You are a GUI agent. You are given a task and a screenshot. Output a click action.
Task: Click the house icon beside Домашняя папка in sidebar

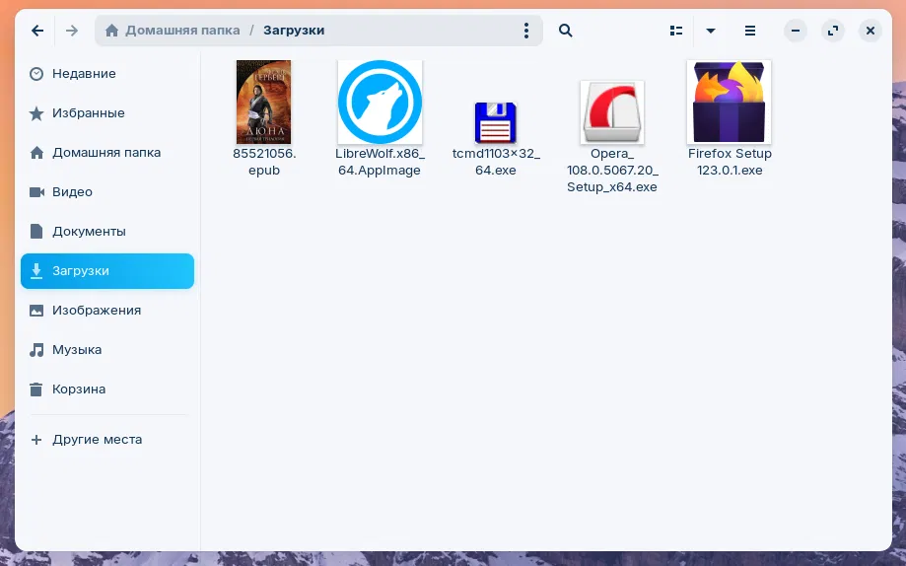pyautogui.click(x=36, y=153)
